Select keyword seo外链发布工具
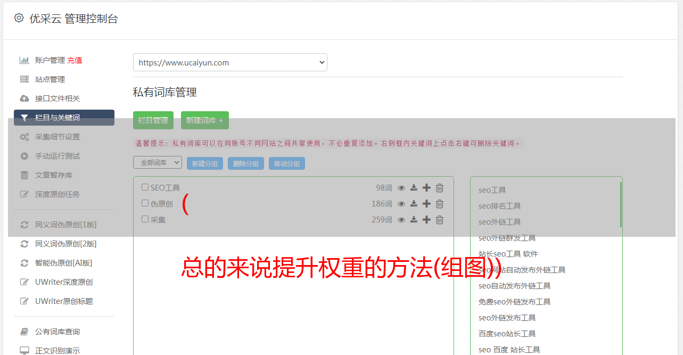The height and width of the screenshot is (355, 683). point(507,318)
